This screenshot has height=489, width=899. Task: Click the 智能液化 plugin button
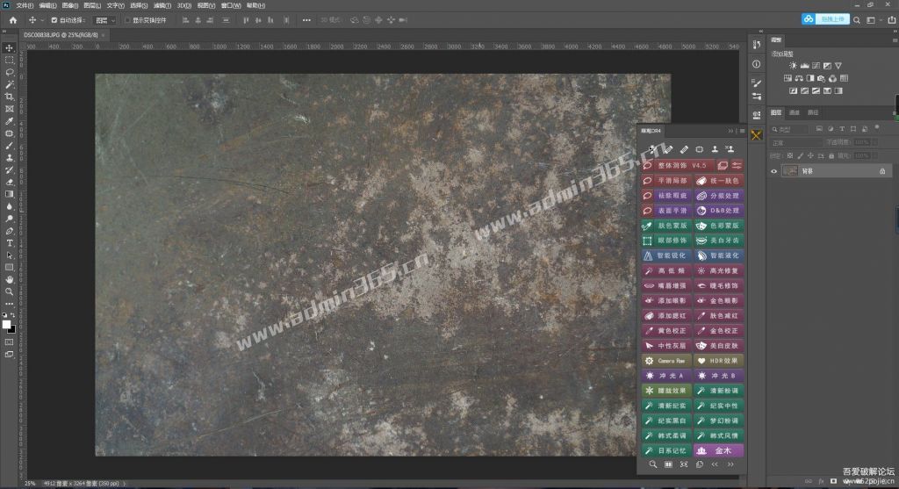coord(718,255)
